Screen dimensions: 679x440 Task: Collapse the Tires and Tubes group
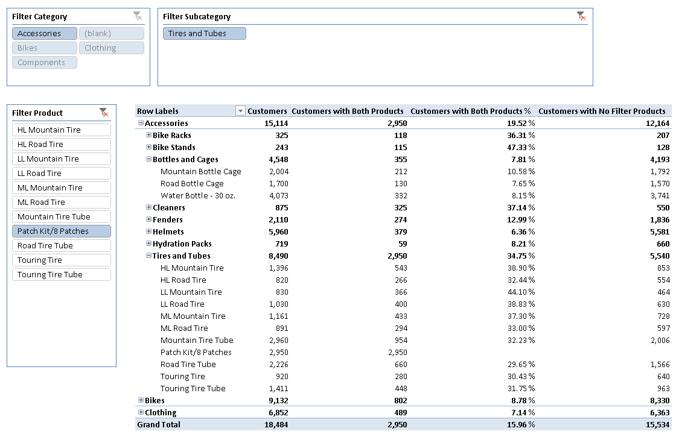pyautogui.click(x=148, y=256)
